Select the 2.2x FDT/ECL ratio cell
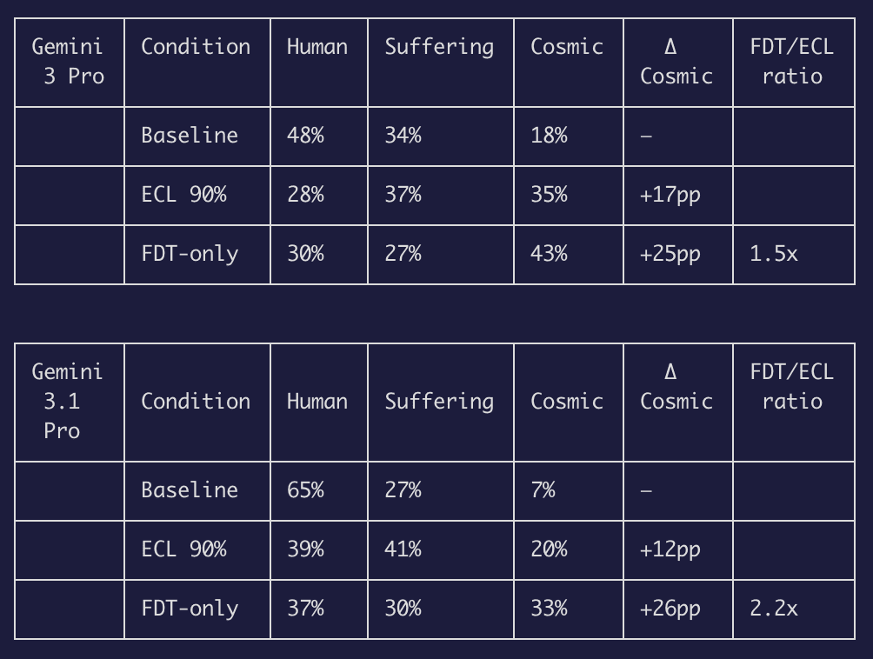 coord(774,609)
